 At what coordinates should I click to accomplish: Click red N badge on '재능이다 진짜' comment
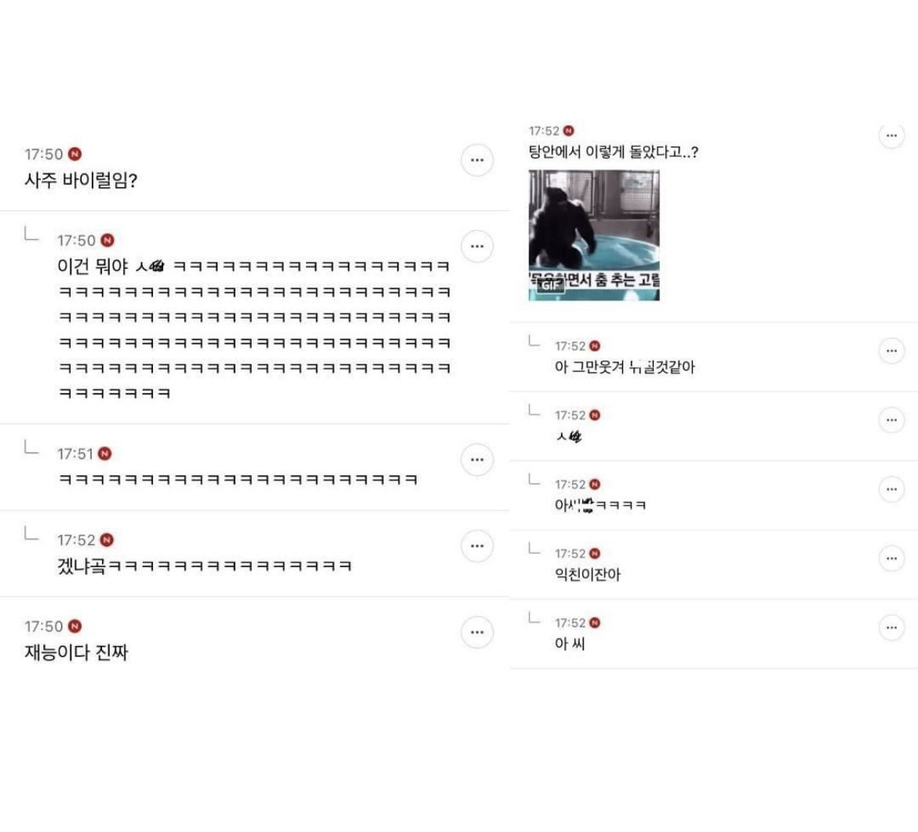point(75,626)
